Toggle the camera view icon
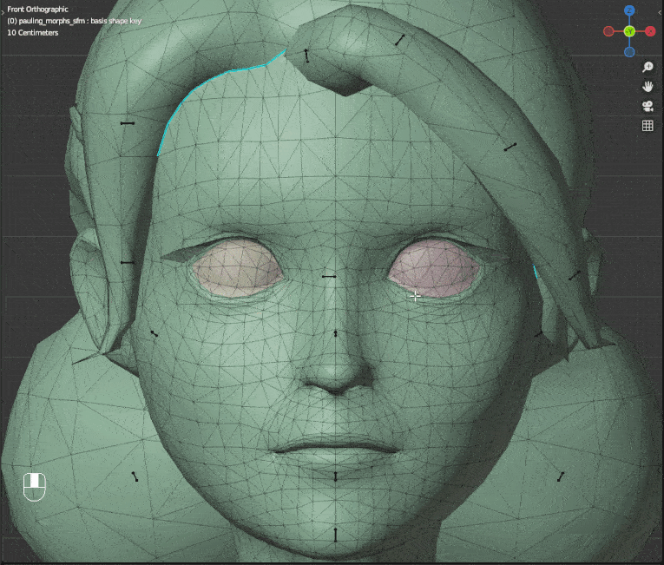 (x=648, y=106)
